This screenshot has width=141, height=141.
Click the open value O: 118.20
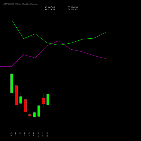pos(50,10)
